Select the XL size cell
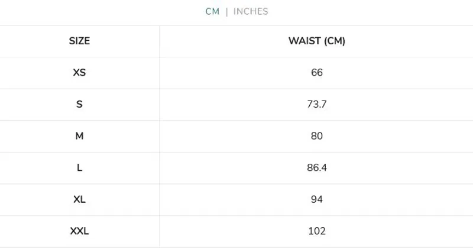 point(79,199)
